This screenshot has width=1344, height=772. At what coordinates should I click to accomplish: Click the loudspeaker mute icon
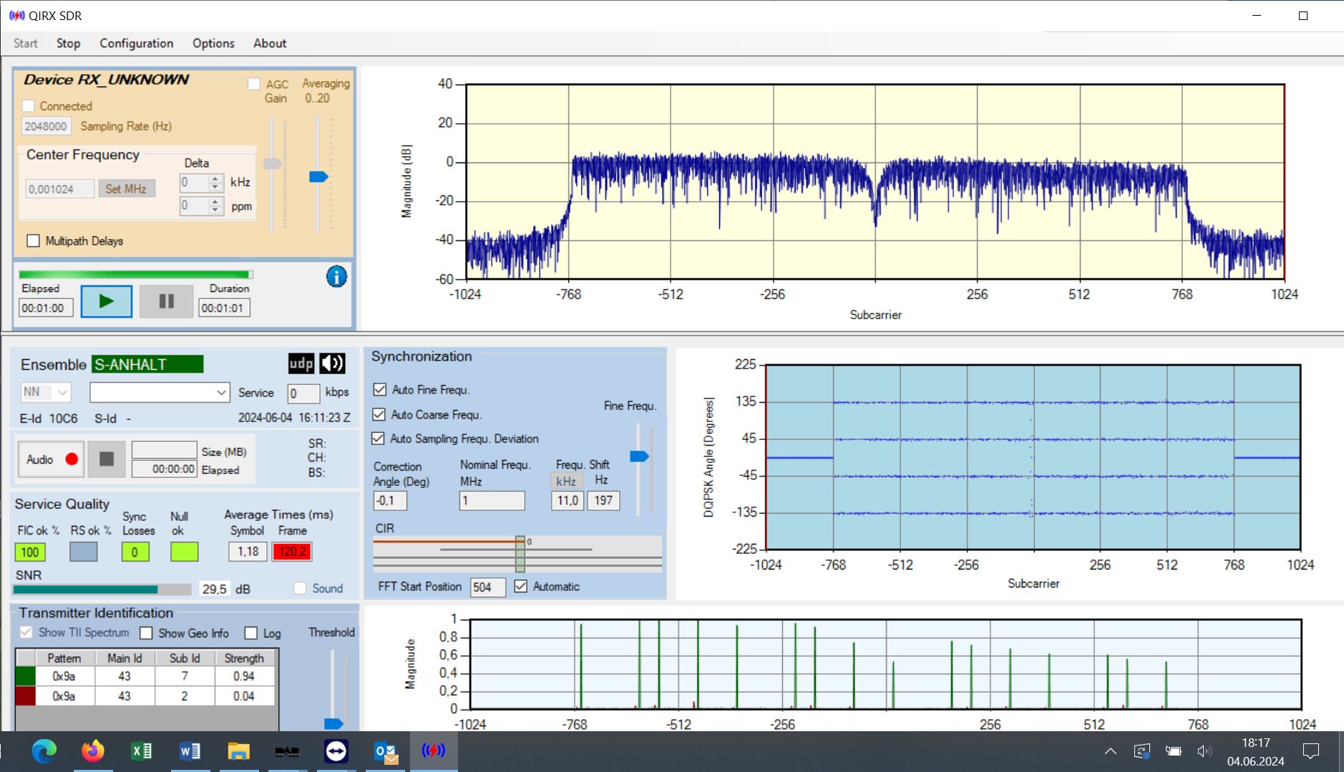click(x=332, y=363)
